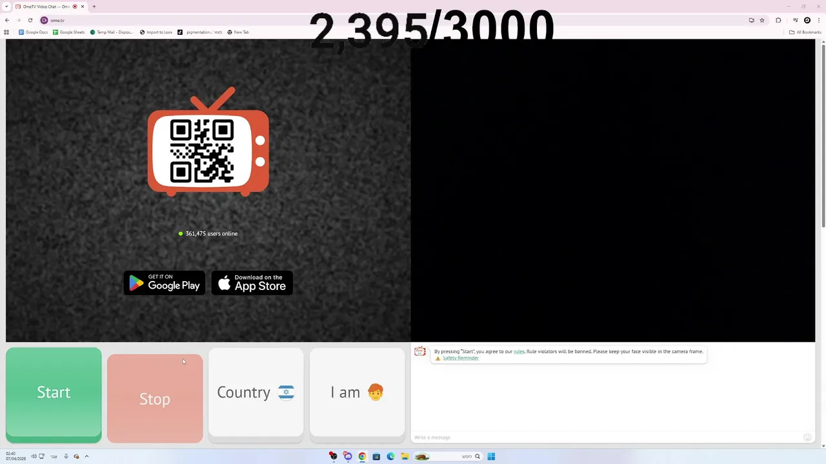This screenshot has height=464, width=826.
Task: Open the network display tray icon
Action: point(41,456)
